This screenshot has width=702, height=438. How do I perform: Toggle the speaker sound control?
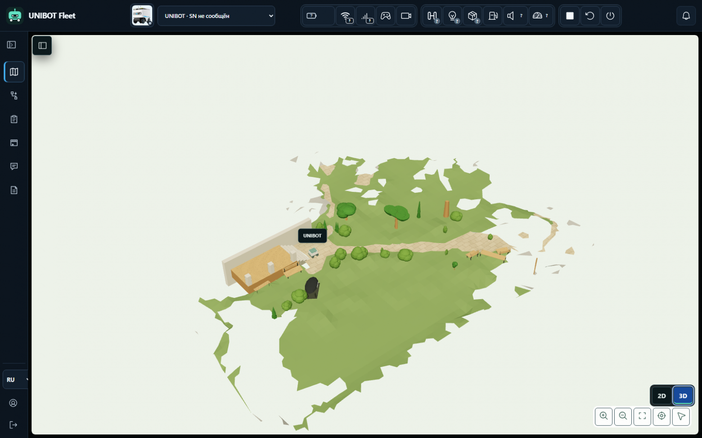click(x=515, y=16)
